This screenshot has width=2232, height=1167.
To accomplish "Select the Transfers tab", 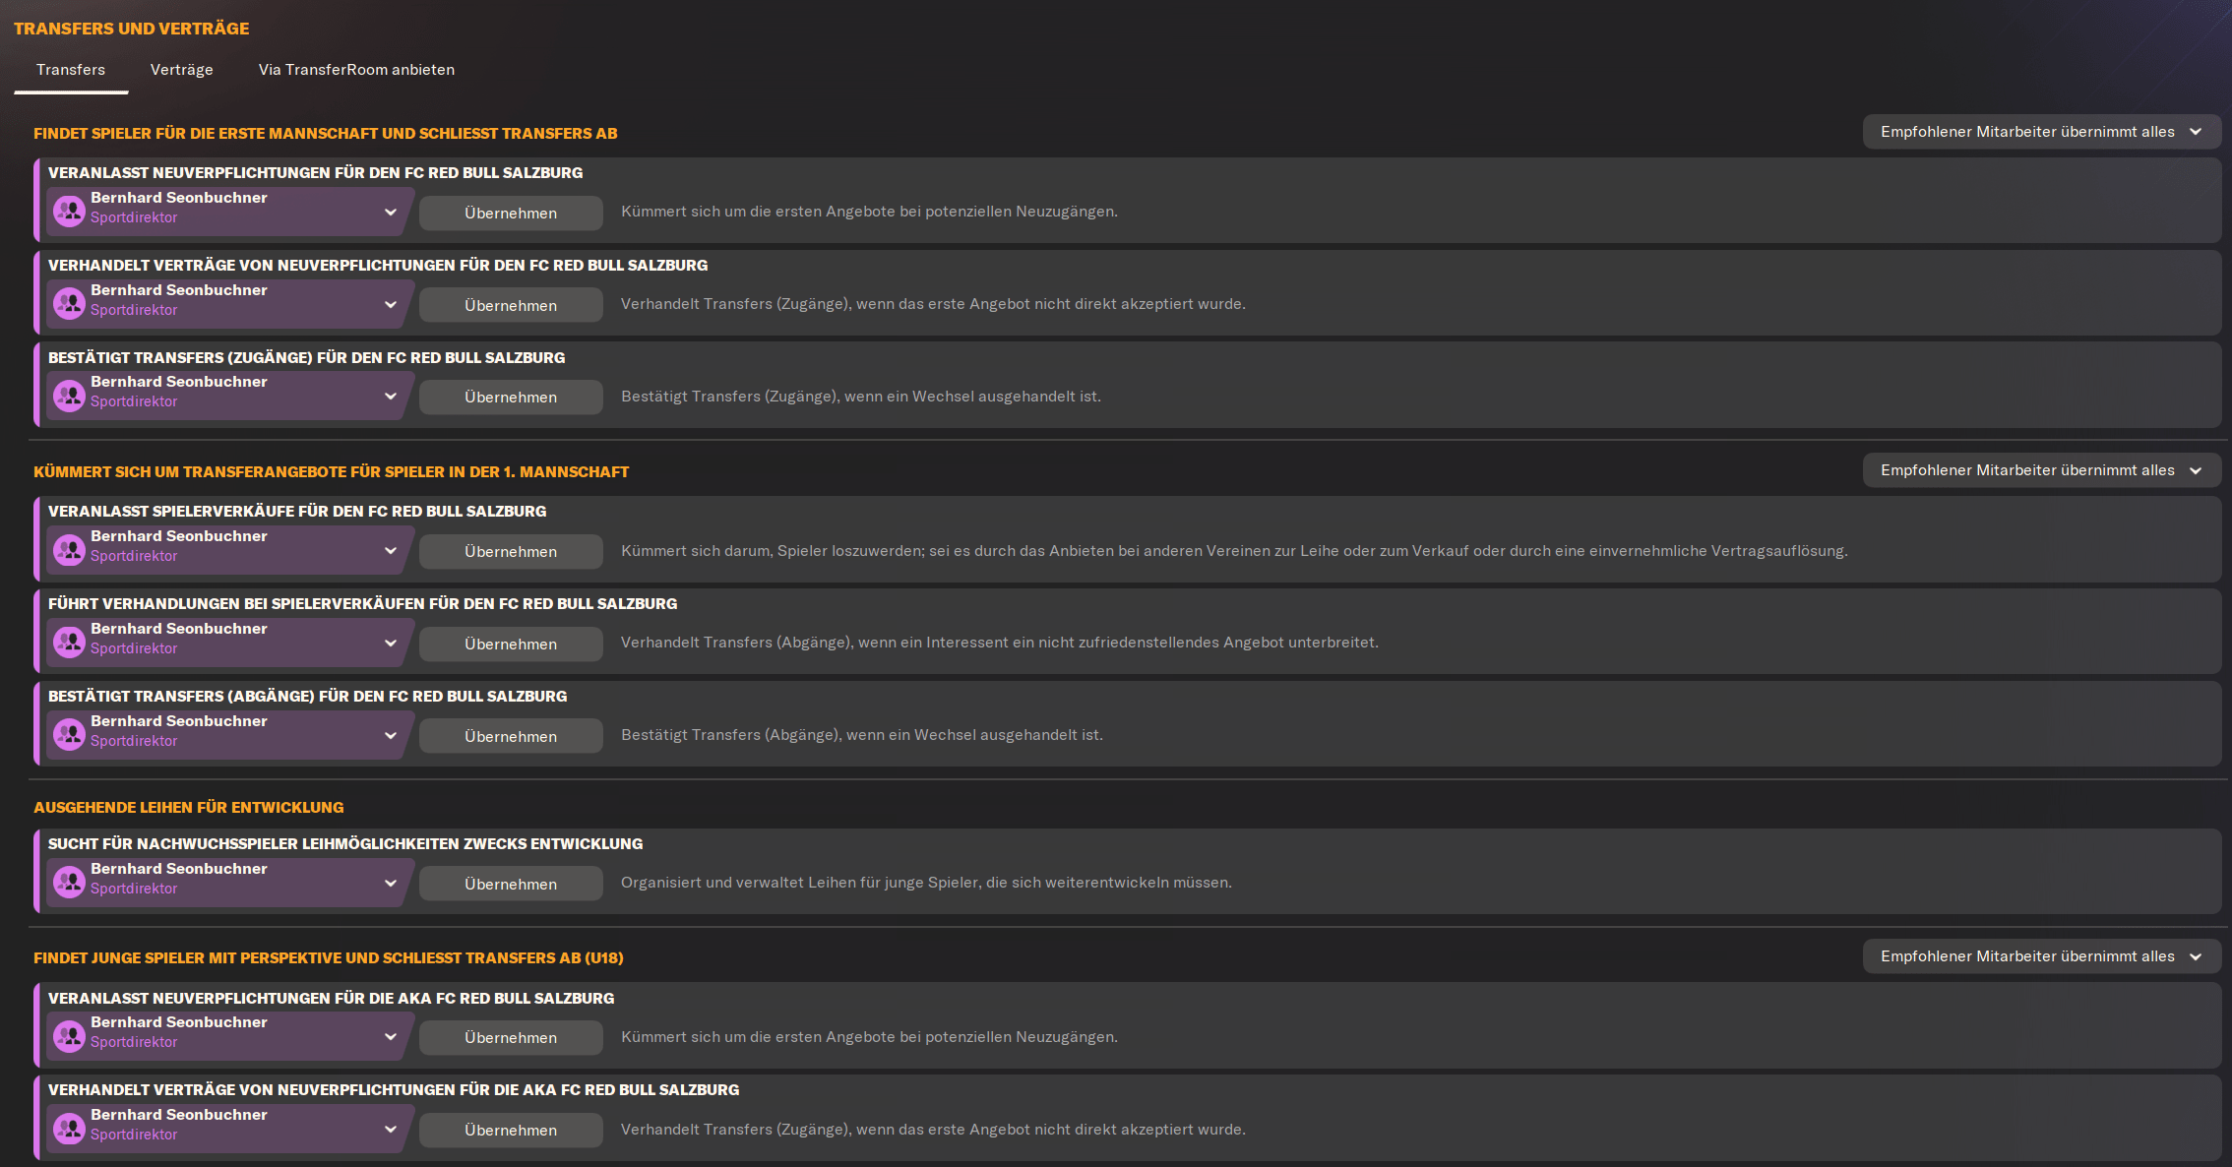I will pyautogui.click(x=71, y=70).
